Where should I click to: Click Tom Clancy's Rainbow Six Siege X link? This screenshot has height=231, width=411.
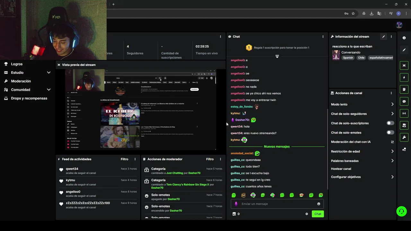tap(188, 184)
